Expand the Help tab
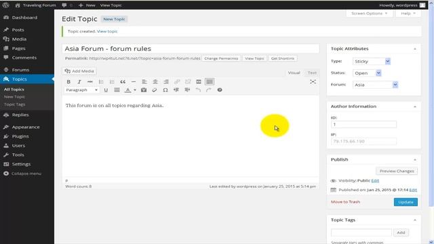The height and width of the screenshot is (244, 434). pos(408,14)
